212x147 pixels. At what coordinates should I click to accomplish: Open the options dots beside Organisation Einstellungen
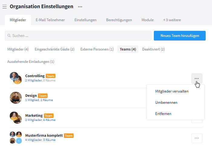(x=80, y=6)
